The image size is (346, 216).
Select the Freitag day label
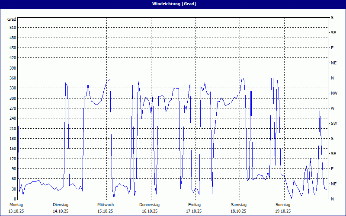[194, 204]
